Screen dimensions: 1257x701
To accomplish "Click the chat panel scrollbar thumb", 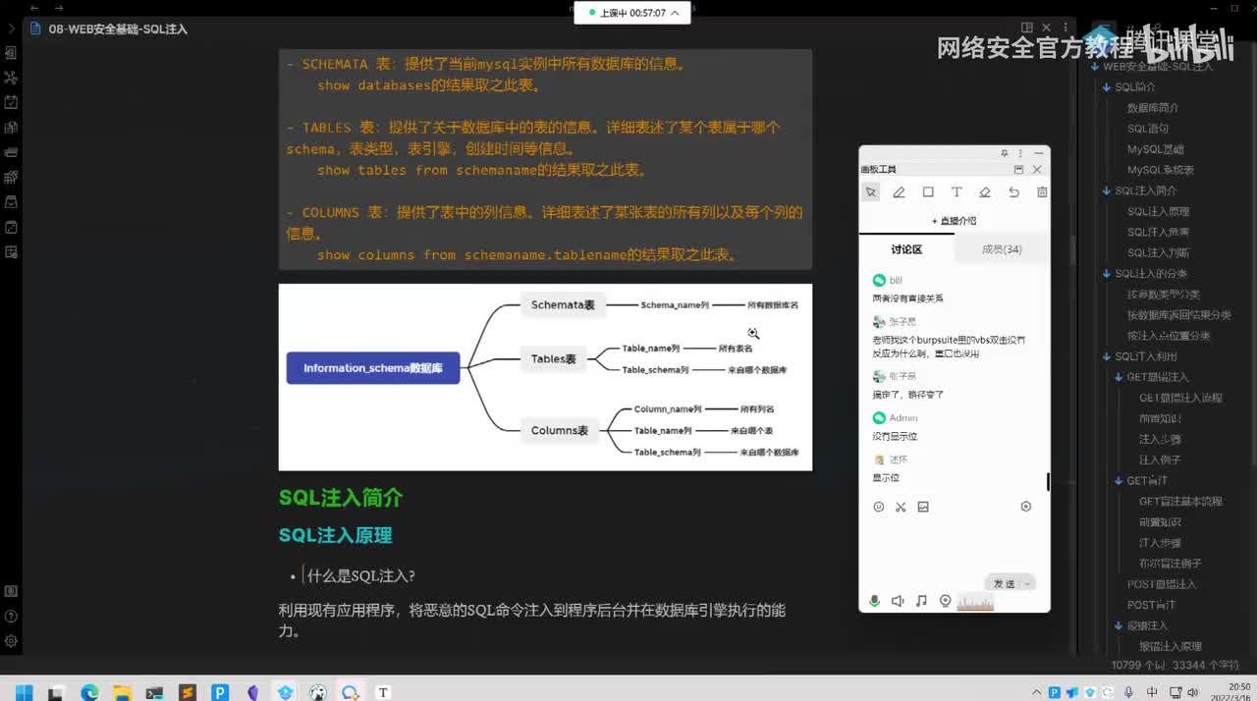I will point(1048,481).
